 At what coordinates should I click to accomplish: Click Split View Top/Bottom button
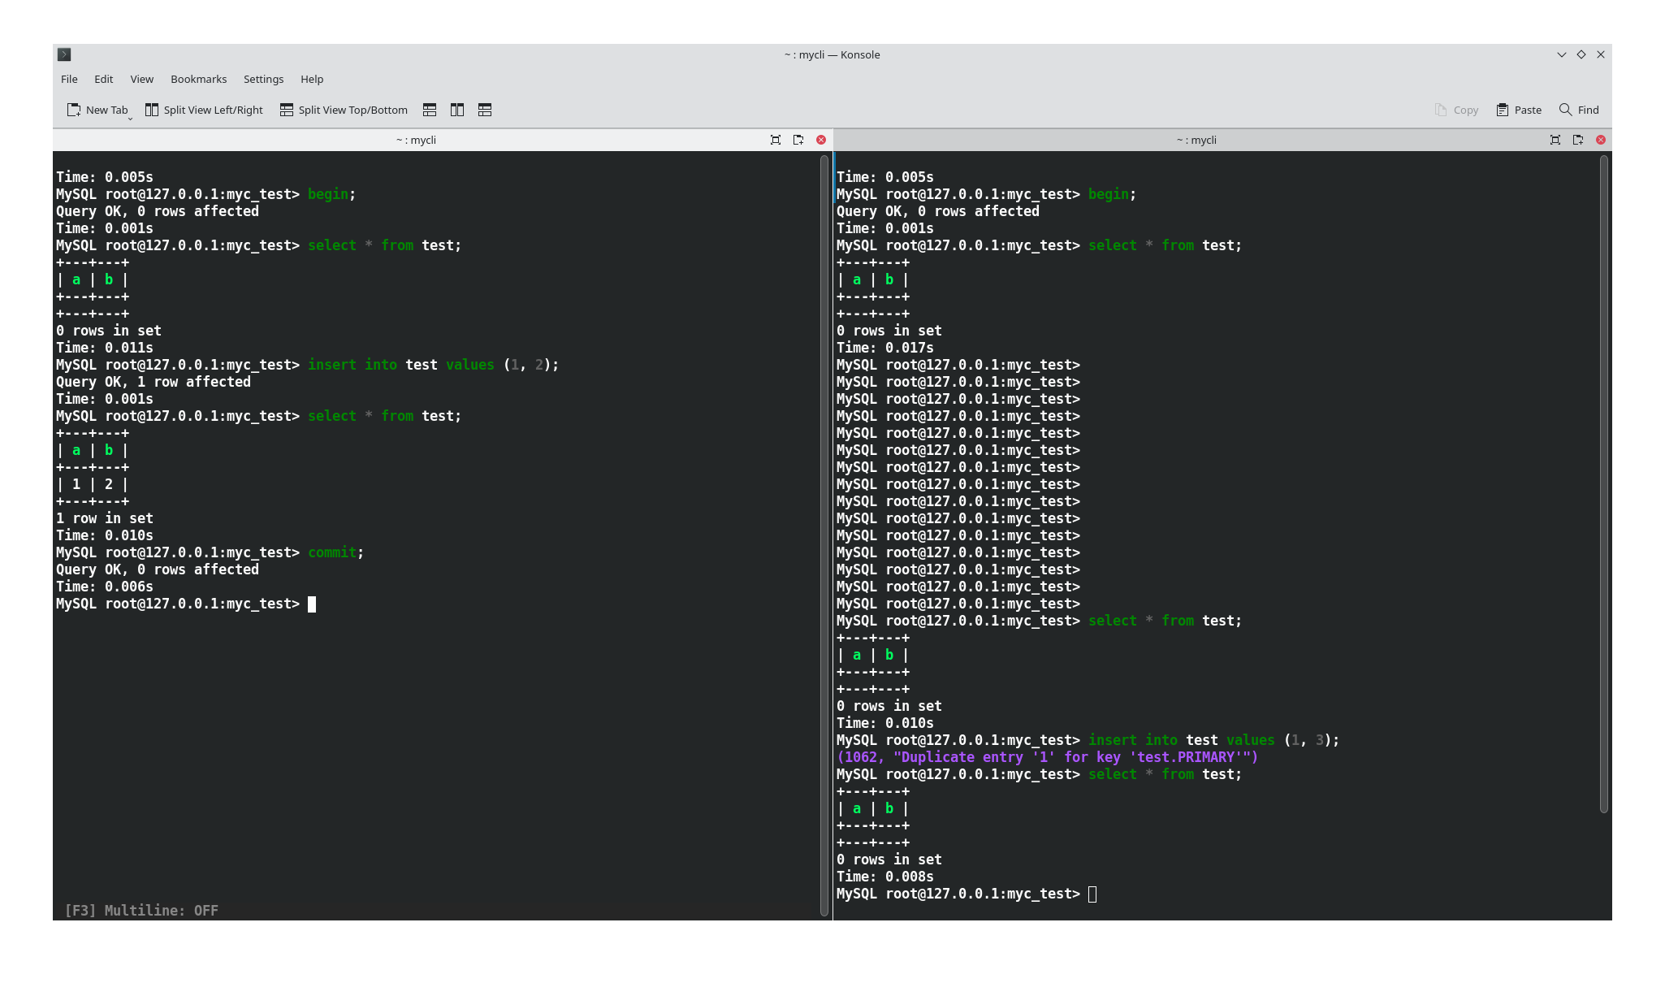(344, 110)
